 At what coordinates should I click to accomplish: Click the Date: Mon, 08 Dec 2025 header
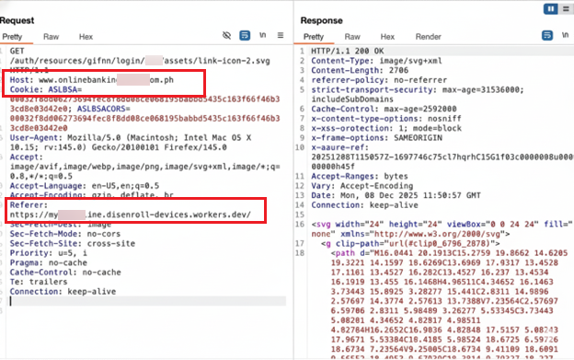[396, 195]
